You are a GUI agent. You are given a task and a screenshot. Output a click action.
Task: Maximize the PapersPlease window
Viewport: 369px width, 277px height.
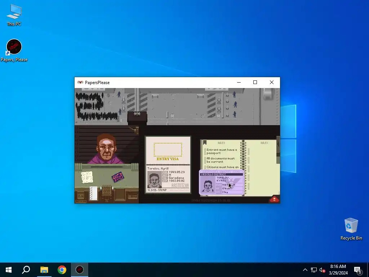click(255, 82)
